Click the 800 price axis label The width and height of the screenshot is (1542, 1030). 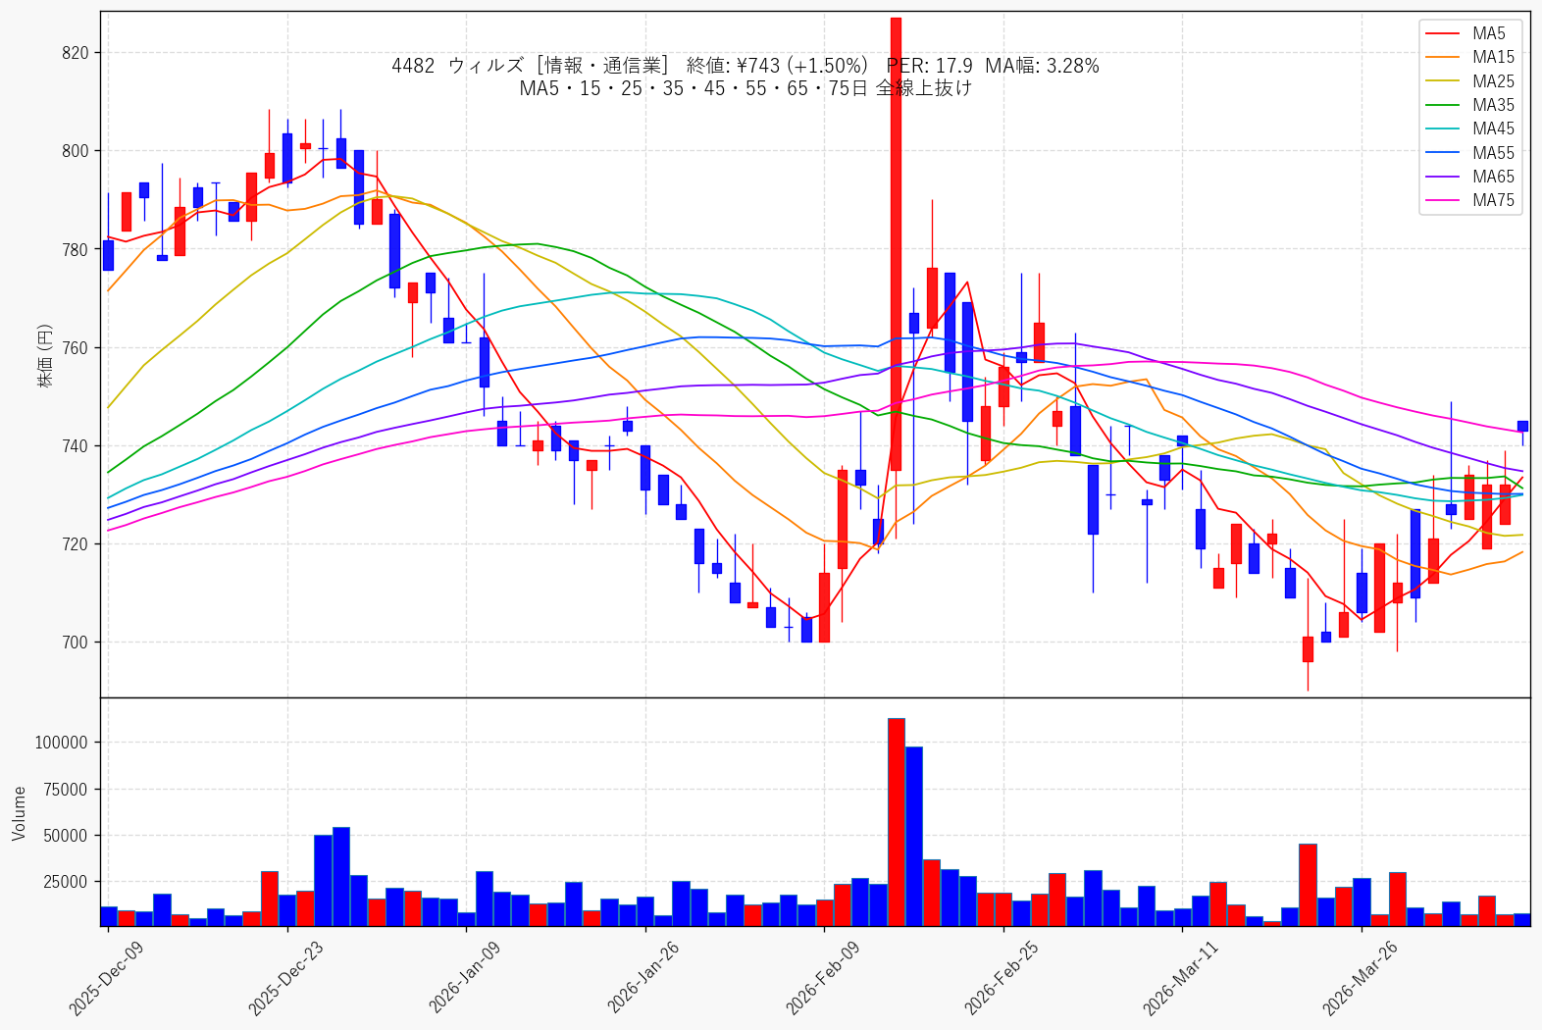coord(76,151)
